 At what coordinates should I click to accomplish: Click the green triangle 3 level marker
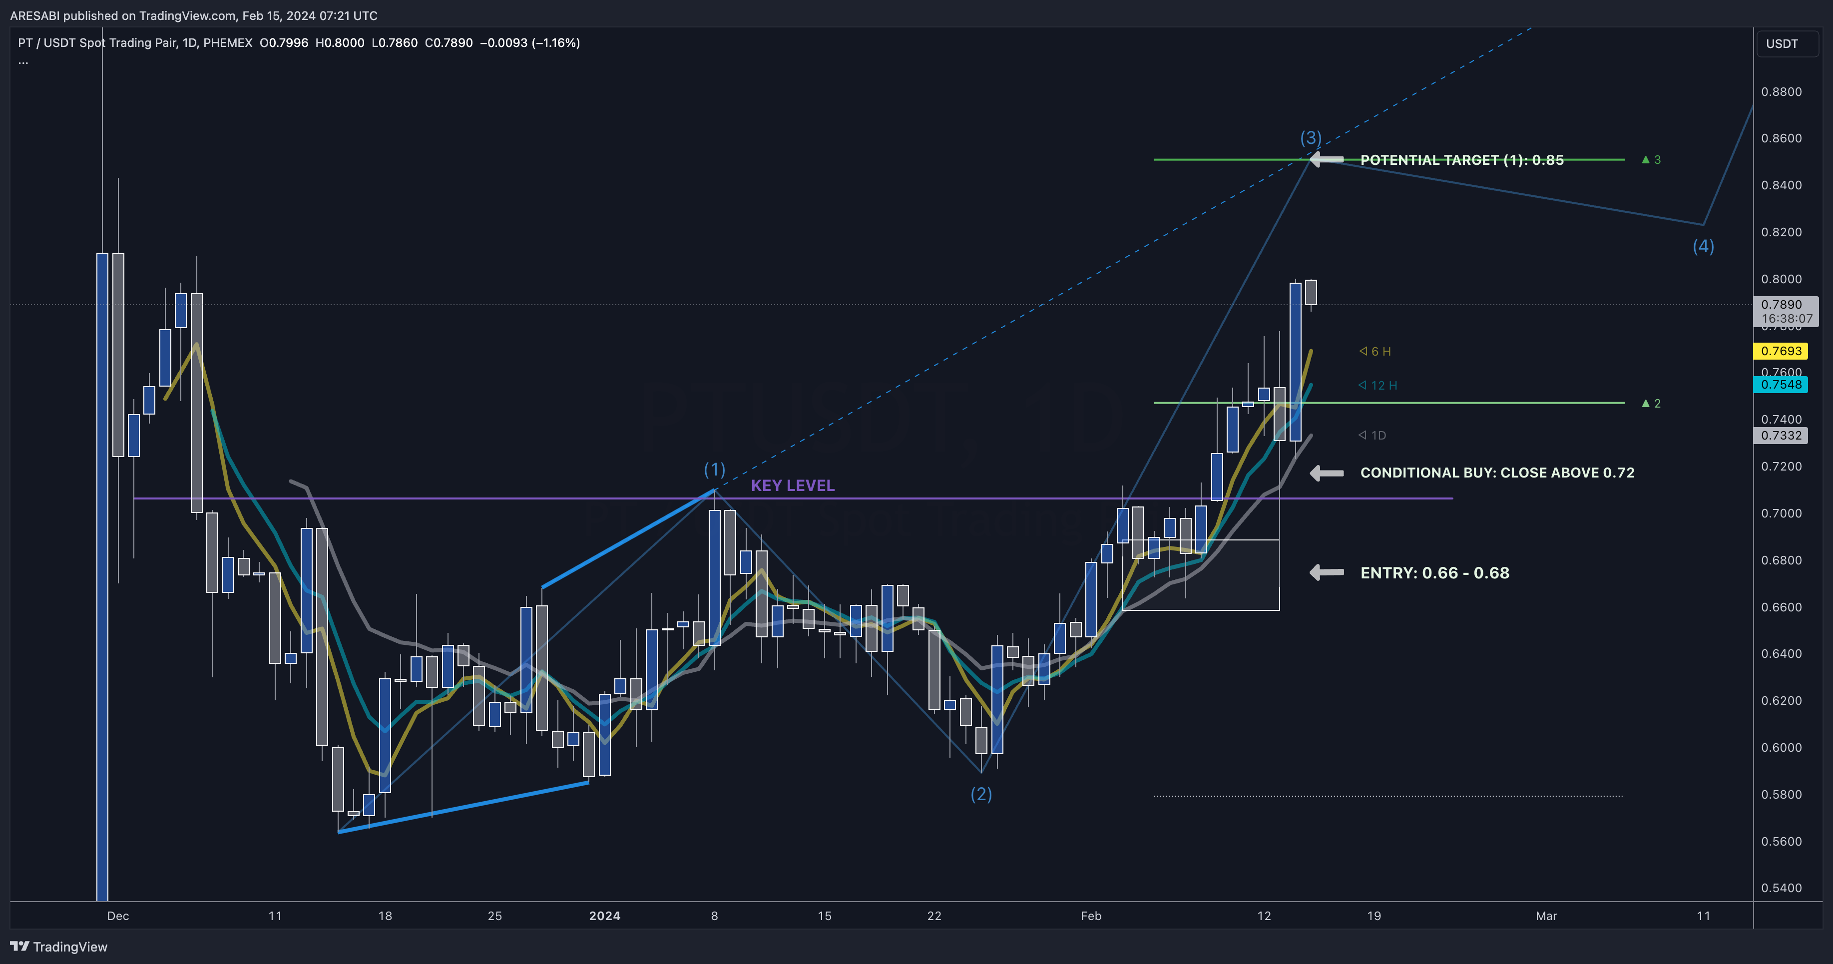(1651, 159)
